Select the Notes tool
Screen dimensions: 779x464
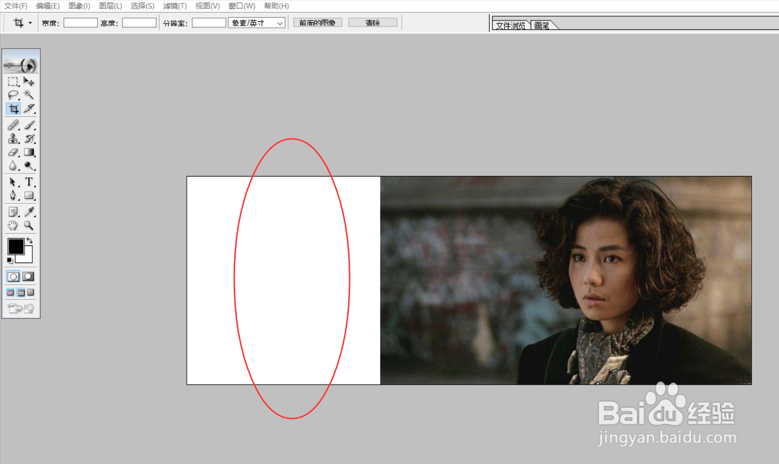pyautogui.click(x=13, y=212)
